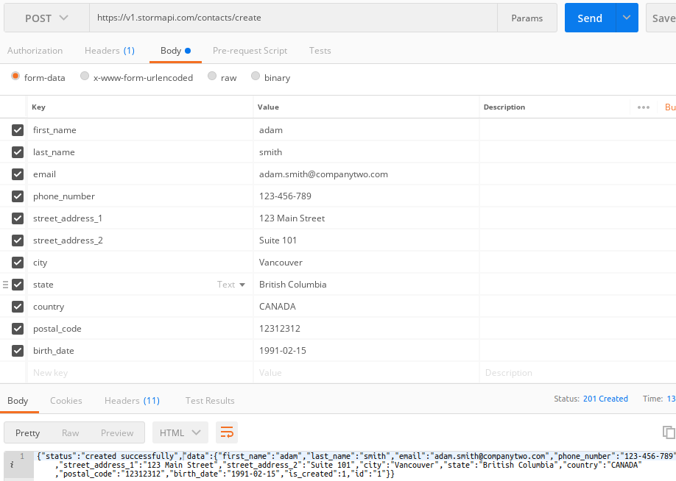Select the form-data radio button
Viewport: 676px width, 481px height.
coord(15,76)
